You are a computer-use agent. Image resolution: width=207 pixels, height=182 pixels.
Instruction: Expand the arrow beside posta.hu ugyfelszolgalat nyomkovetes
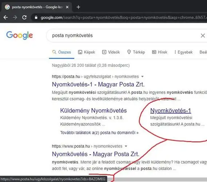tap(142, 76)
